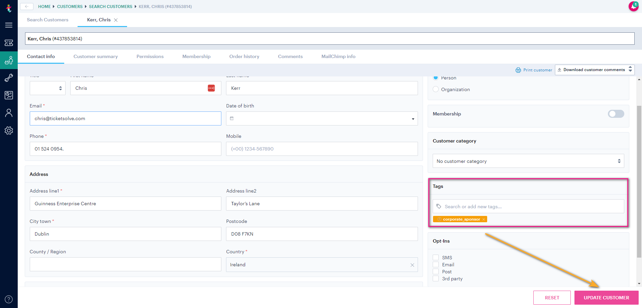Click the corporate_sponsor tag label
Viewport: 642px width, 308px height.
(461, 219)
